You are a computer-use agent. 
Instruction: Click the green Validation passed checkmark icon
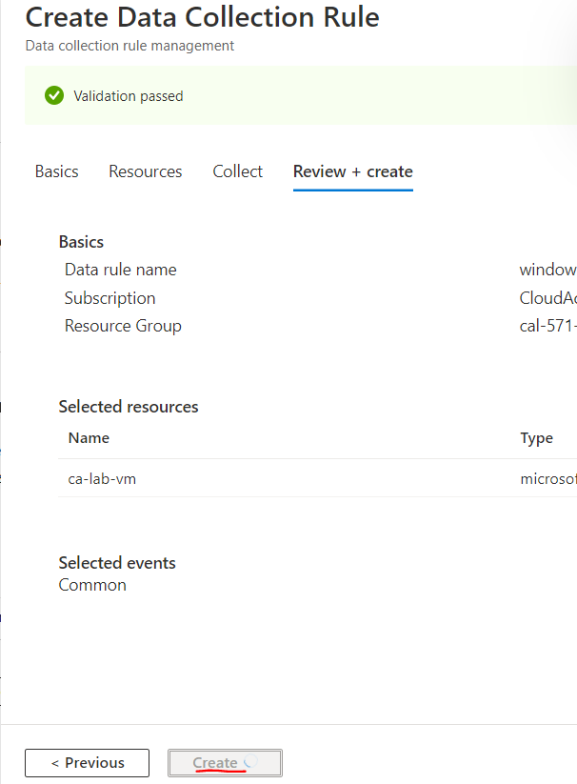point(54,95)
